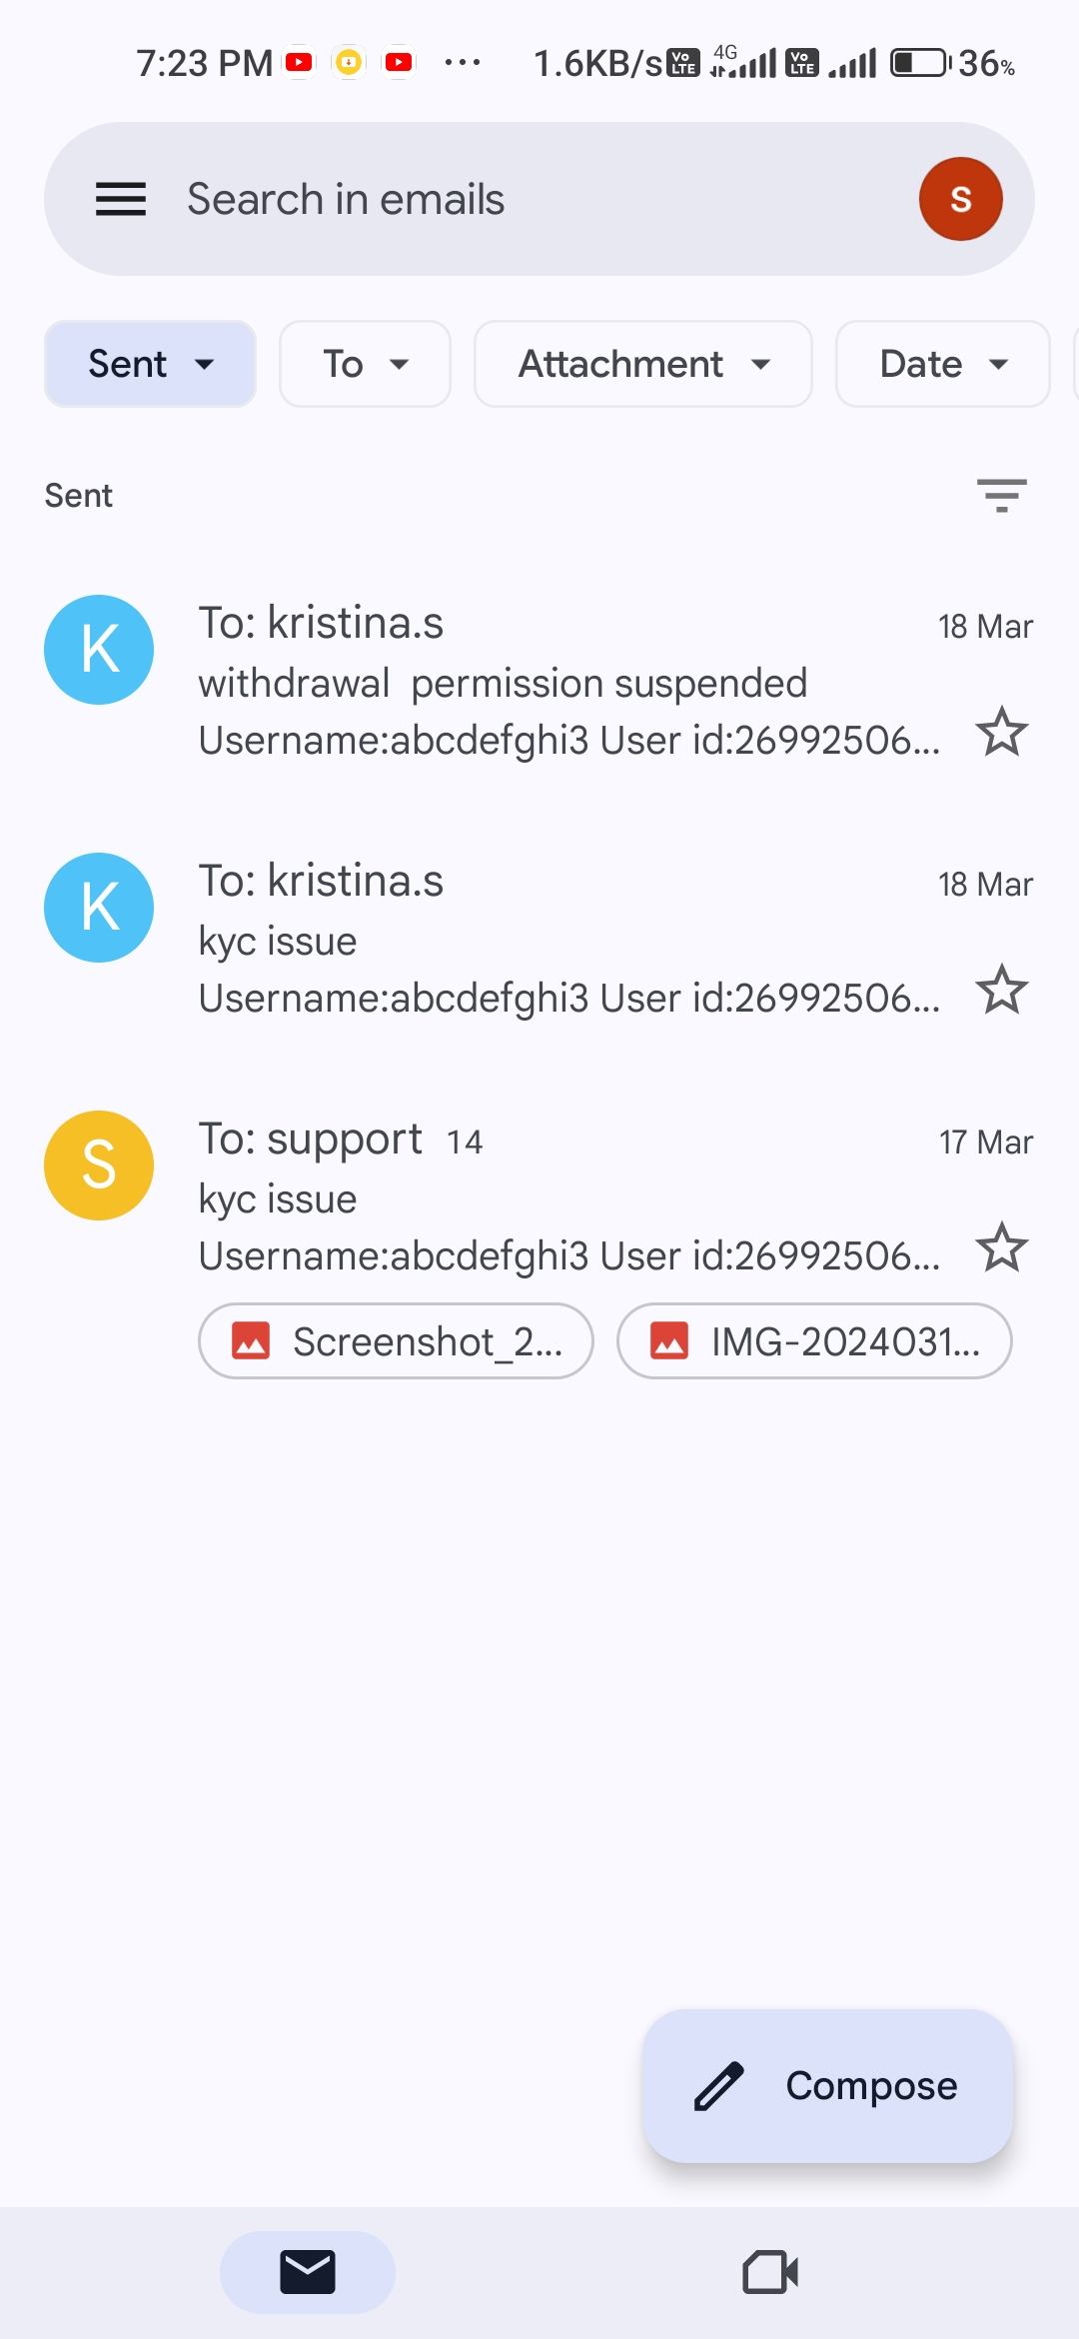
Task: Open the sort and filter options icon
Action: (1001, 495)
